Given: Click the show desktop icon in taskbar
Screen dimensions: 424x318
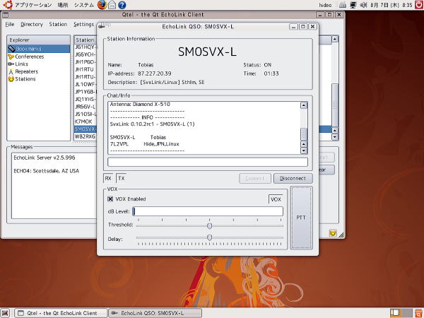Looking at the screenshot, I should pyautogui.click(x=5, y=313).
